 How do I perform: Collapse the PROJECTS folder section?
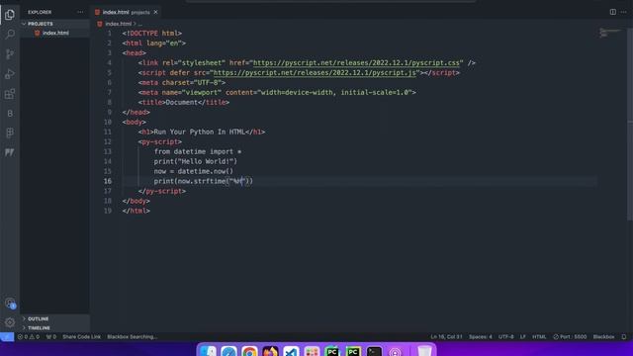[40, 24]
